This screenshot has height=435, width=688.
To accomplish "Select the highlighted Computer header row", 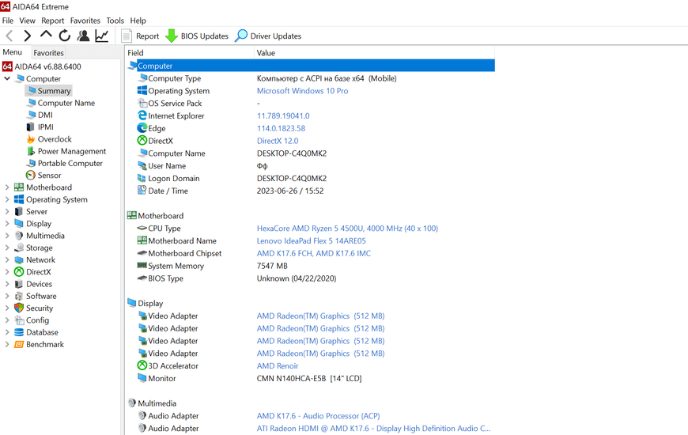I will (311, 66).
